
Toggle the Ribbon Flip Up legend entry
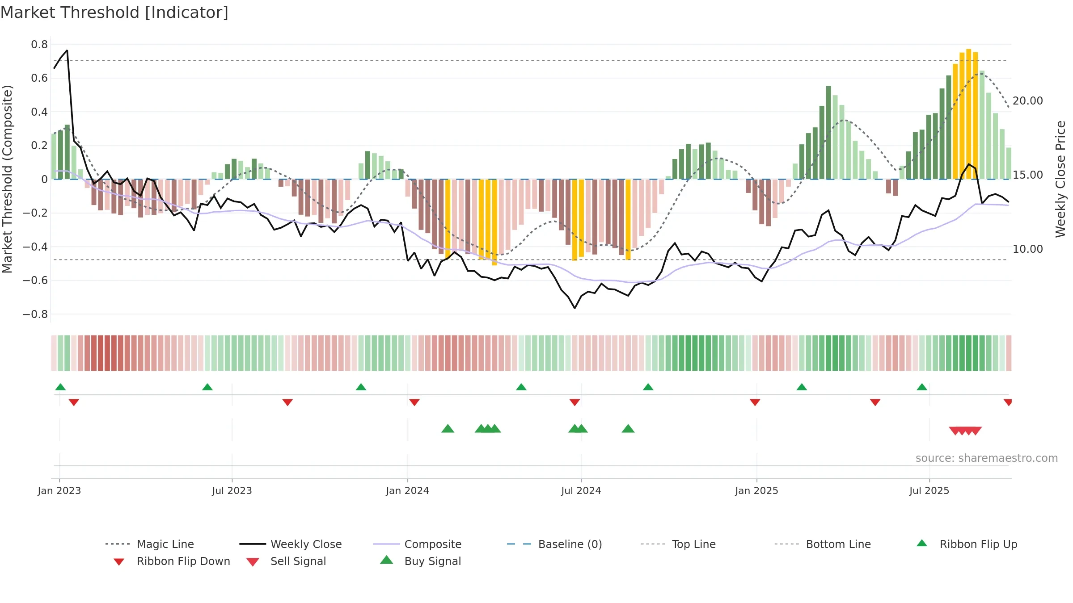pyautogui.click(x=967, y=544)
